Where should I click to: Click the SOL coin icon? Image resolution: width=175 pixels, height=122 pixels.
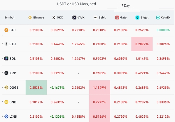point(6,59)
